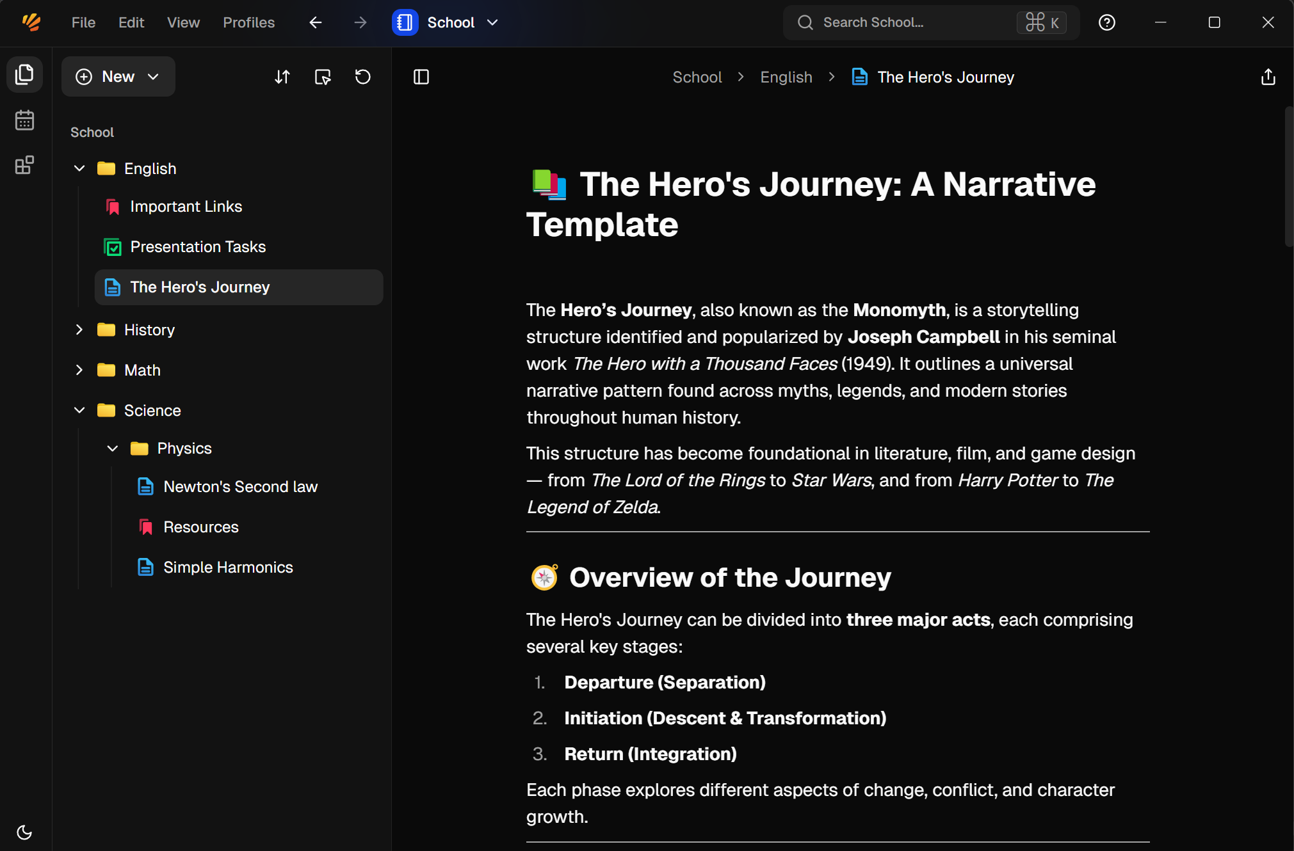Open the notes pages icon in left rail
The height and width of the screenshot is (851, 1294).
(24, 75)
